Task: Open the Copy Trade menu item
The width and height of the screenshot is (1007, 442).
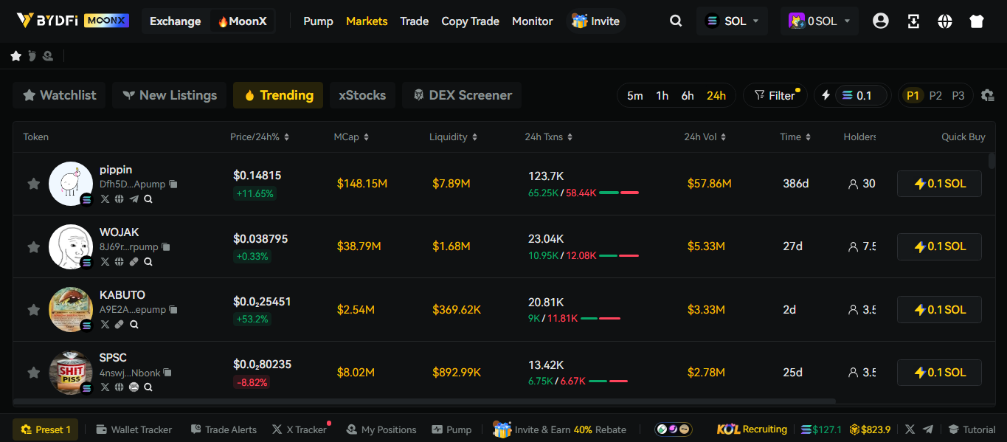Action: (470, 21)
